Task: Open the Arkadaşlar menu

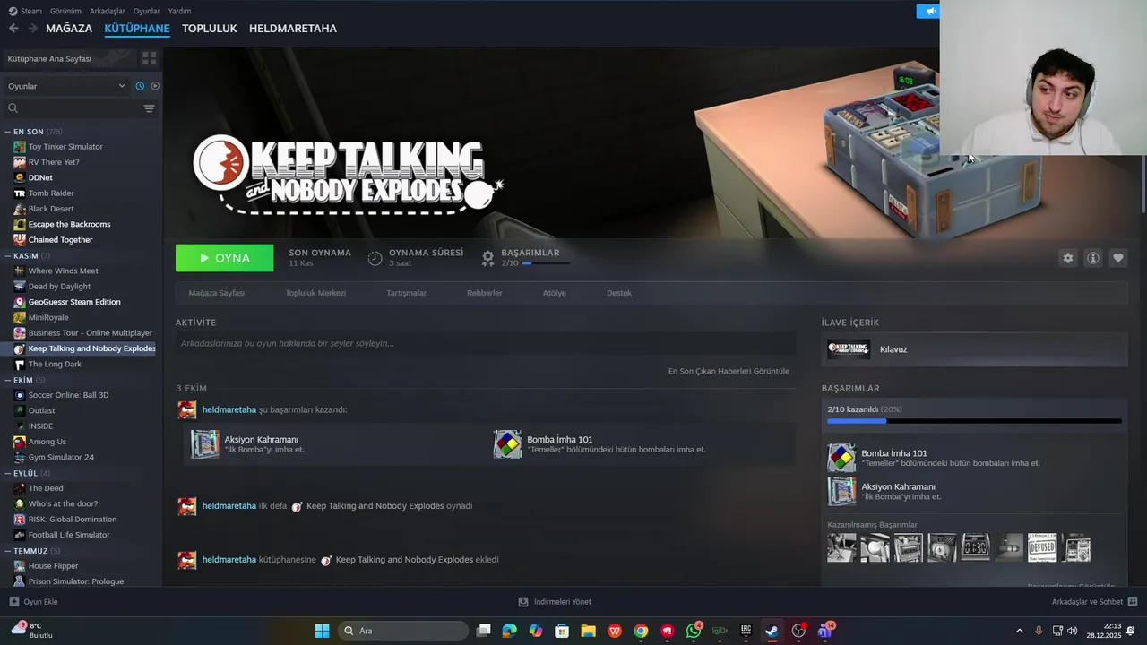Action: pyautogui.click(x=108, y=11)
